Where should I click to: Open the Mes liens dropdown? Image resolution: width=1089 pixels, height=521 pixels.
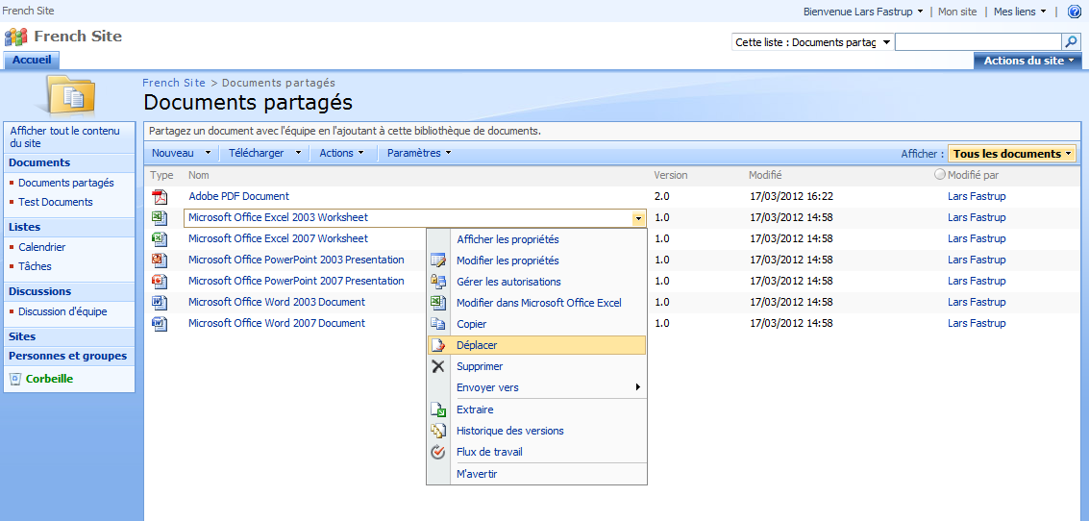click(x=1020, y=12)
